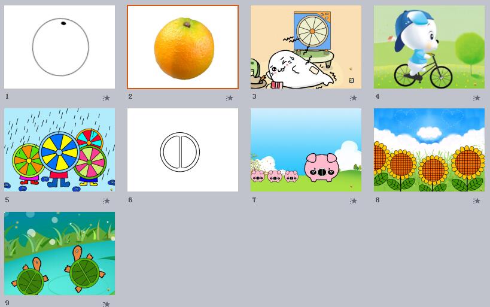Select the divided circle outline slide
This screenshot has height=307, width=490.
pos(183,150)
